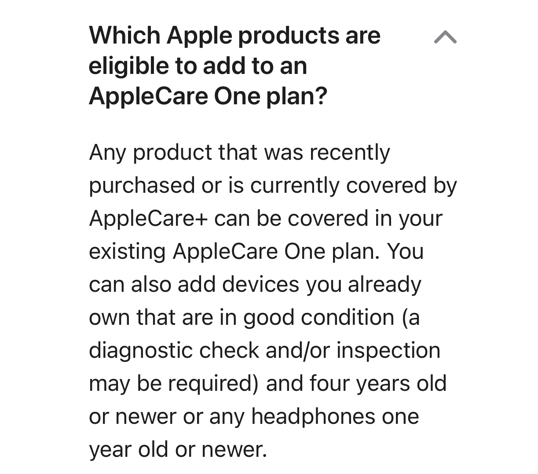Click 'may be required) and four years old' line
Screen dimensions: 538x474
(x=267, y=383)
